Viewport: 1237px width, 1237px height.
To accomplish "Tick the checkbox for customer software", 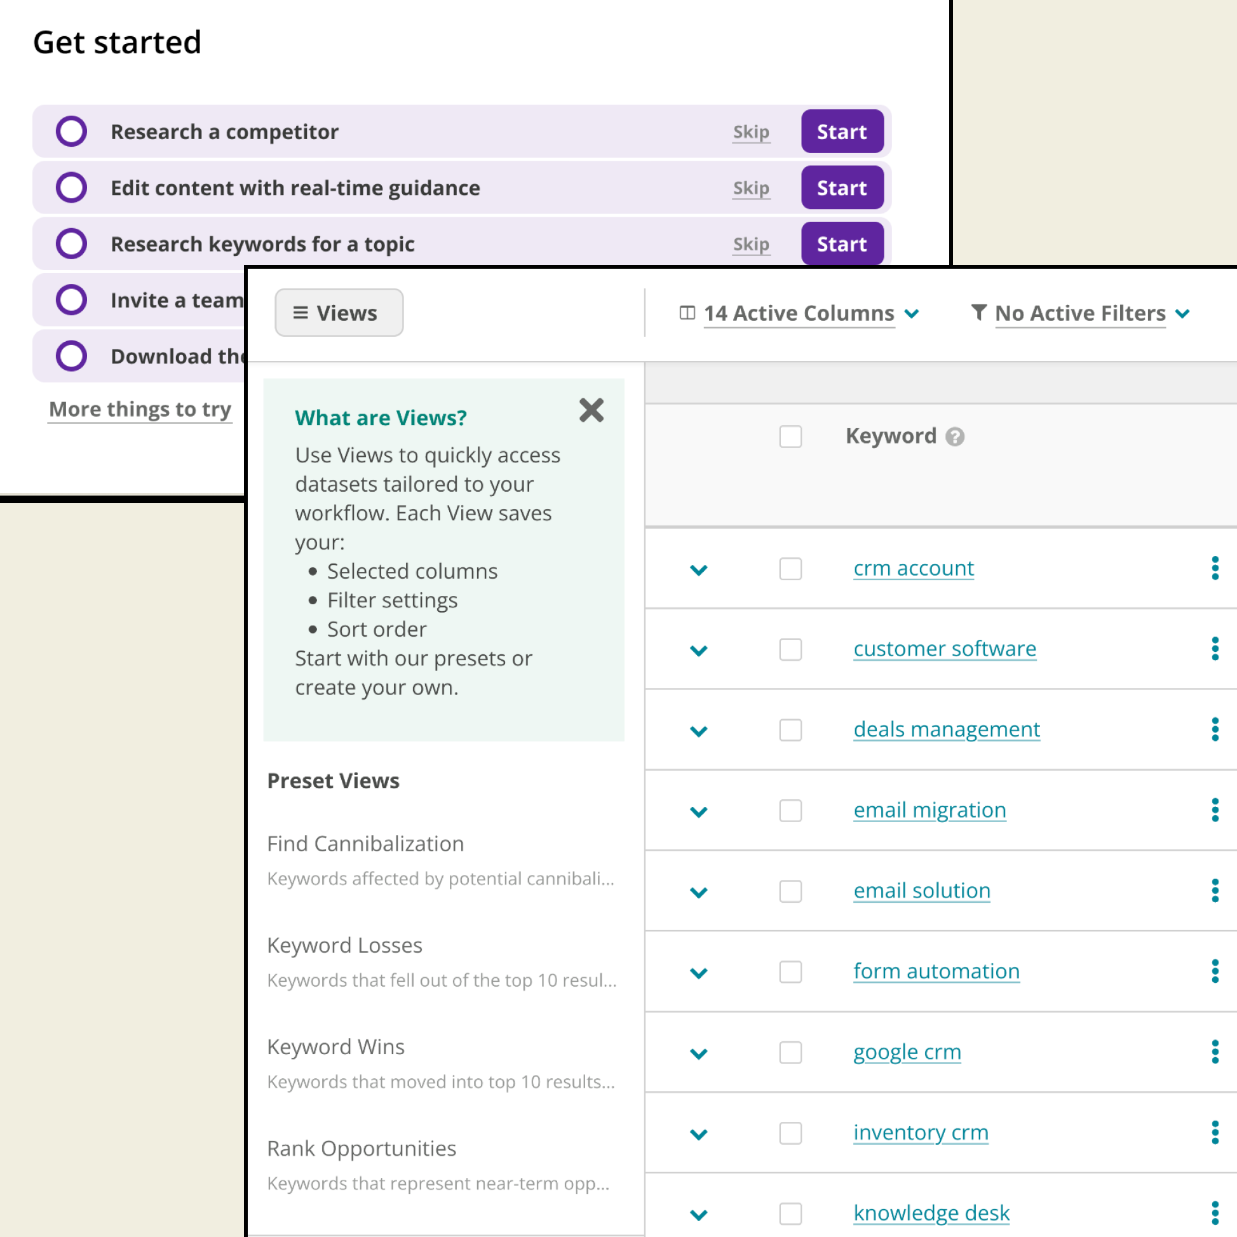I will tap(790, 649).
